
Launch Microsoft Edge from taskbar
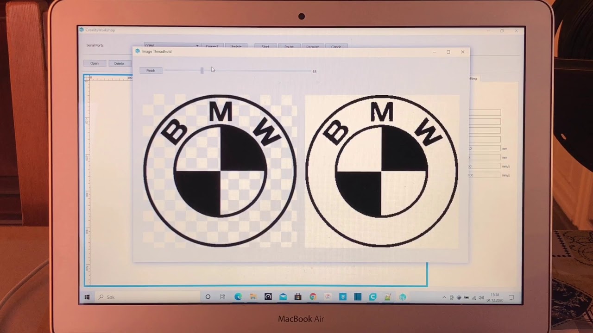click(x=238, y=297)
